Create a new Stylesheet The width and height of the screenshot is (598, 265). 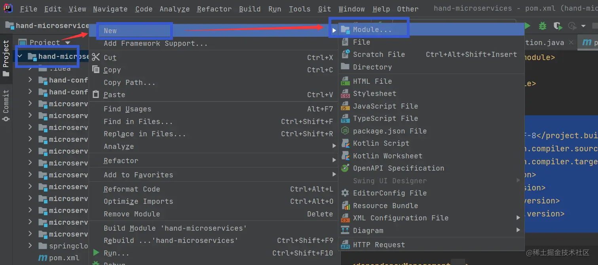click(x=431, y=94)
